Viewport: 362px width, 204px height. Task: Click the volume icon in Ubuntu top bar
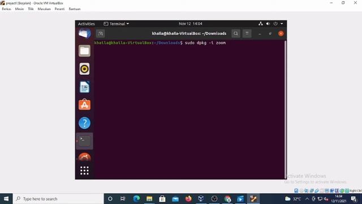(268, 24)
